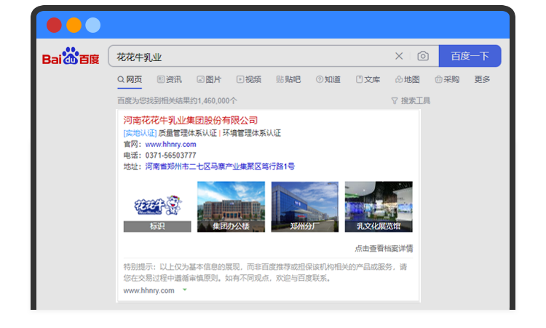Click the red window circle button
Screen dimensions: 546x328
(54, 25)
